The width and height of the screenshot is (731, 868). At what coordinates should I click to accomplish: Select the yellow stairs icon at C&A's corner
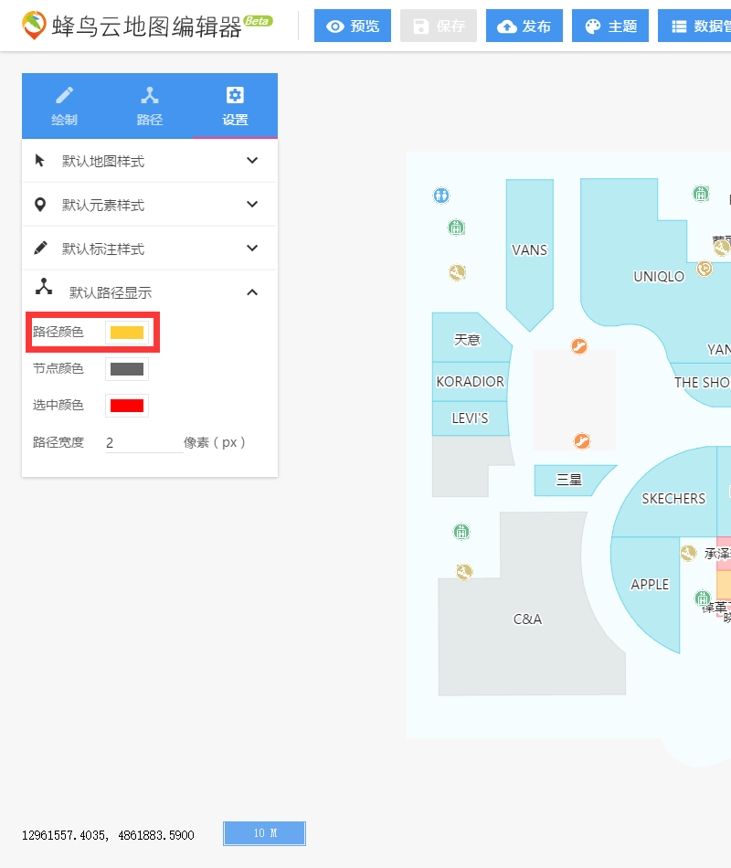click(x=464, y=572)
